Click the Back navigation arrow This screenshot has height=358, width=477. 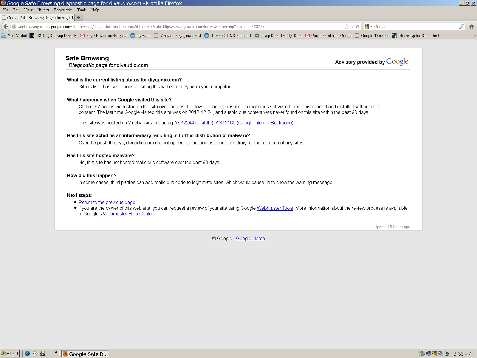[6, 27]
